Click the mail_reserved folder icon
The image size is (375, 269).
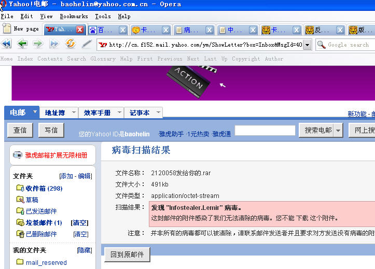(20, 262)
